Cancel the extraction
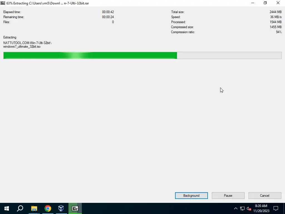The image size is (285, 214). pos(265,196)
